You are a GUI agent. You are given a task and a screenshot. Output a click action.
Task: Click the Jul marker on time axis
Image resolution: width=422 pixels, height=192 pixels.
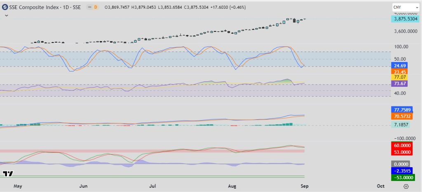152,186
